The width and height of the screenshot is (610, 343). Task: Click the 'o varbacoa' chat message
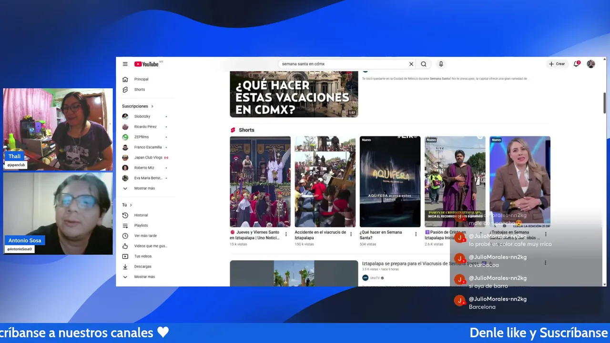tap(484, 265)
